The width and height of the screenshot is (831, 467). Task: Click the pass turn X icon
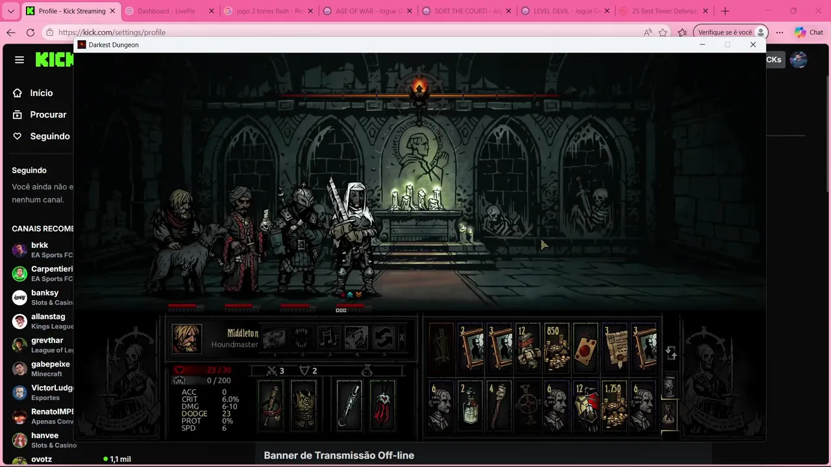(x=402, y=337)
